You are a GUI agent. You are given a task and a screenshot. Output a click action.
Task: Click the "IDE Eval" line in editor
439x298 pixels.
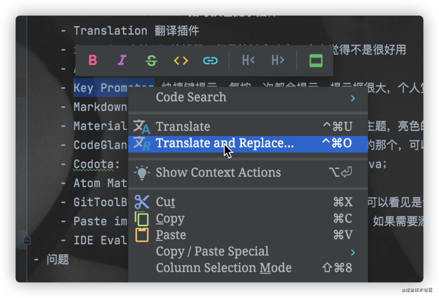100,240
